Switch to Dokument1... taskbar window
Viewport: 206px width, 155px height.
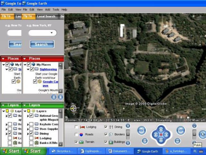(x=120, y=151)
